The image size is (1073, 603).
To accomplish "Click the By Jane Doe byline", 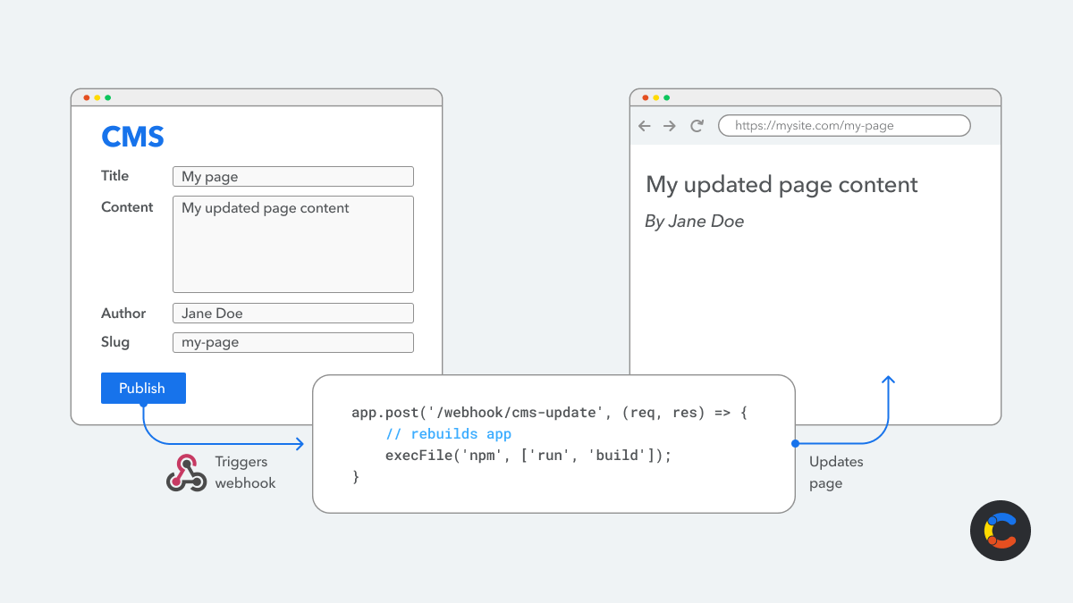I will pyautogui.click(x=694, y=222).
